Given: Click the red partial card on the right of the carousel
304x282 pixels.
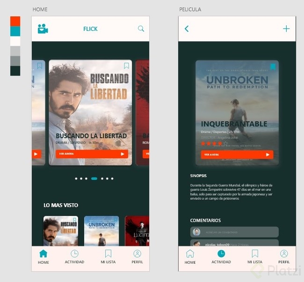Looking at the screenshot, I should click(x=143, y=112).
